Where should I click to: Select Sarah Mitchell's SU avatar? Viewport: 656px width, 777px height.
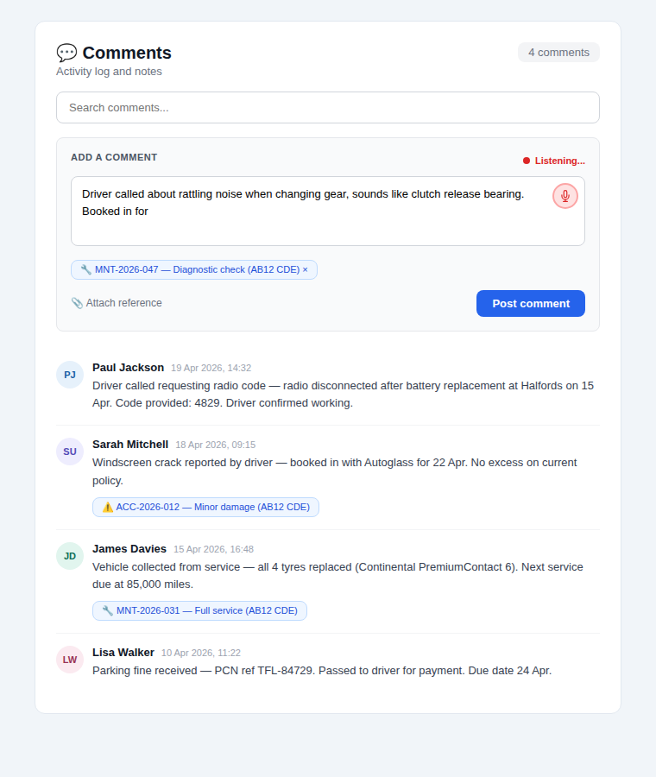[x=69, y=452]
